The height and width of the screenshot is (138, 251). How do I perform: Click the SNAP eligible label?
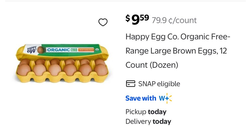coord(159,84)
